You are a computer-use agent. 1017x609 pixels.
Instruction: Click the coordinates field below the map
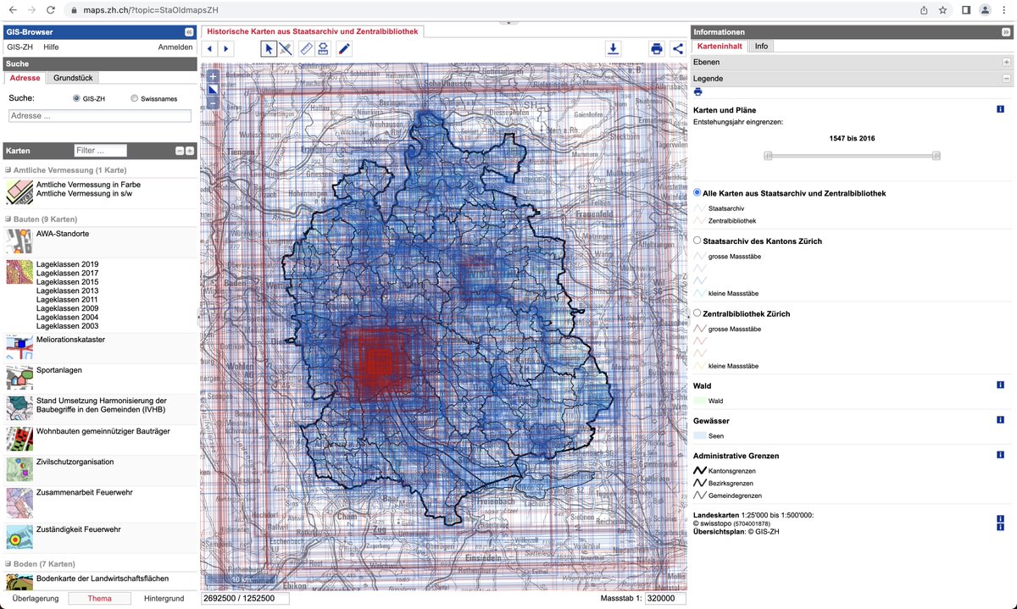click(245, 598)
